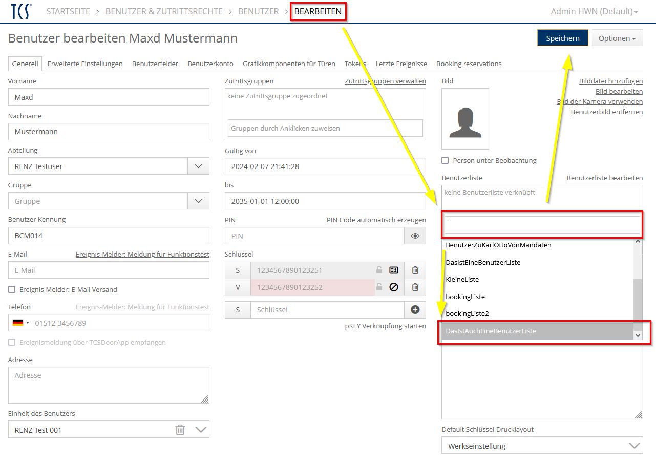656x463 pixels.
Task: Add new key with plus icon
Action: pyautogui.click(x=415, y=310)
